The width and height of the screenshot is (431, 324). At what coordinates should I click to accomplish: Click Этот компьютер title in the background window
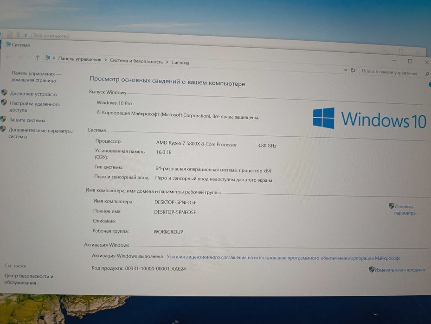[x=51, y=36]
